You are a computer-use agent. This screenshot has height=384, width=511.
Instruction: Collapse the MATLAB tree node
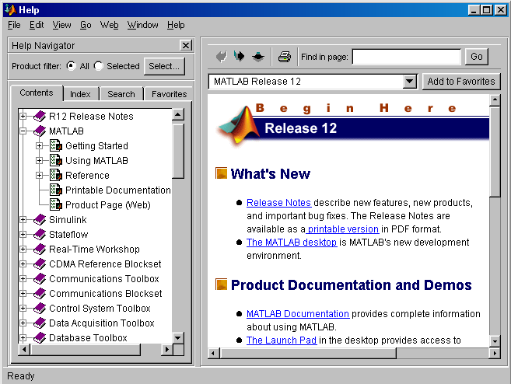(23, 131)
